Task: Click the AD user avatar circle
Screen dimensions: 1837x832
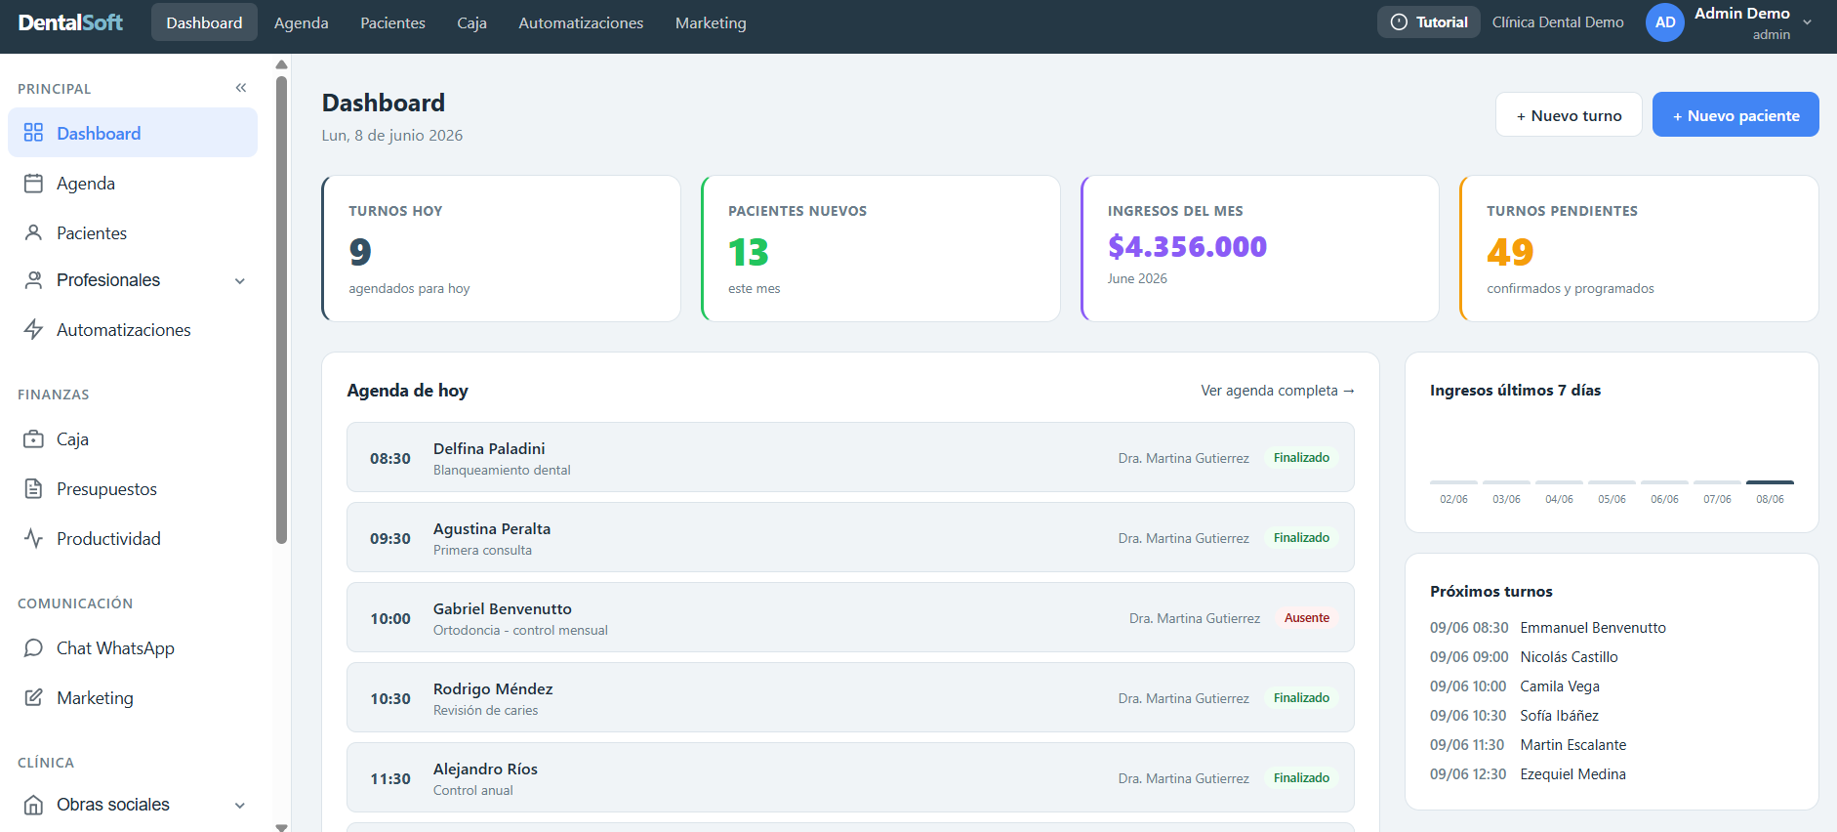Action: click(1665, 22)
